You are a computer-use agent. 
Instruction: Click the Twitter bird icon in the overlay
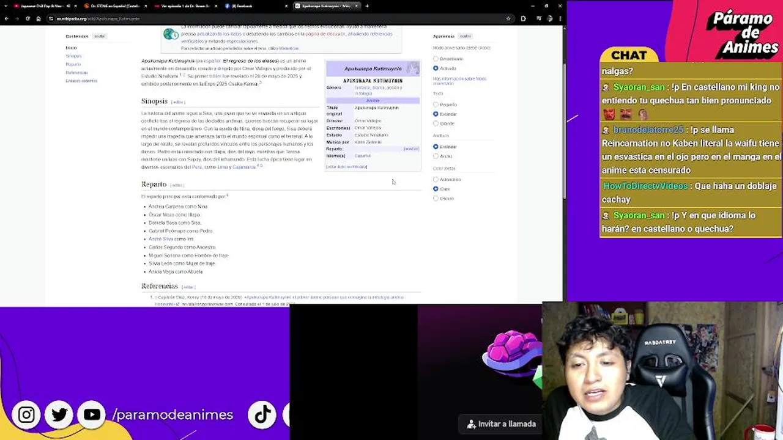point(59,415)
